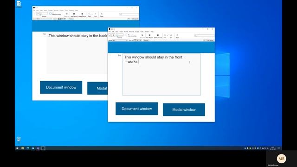Click Preview button in back window
The image size is (297, 167).
(x=71, y=19)
